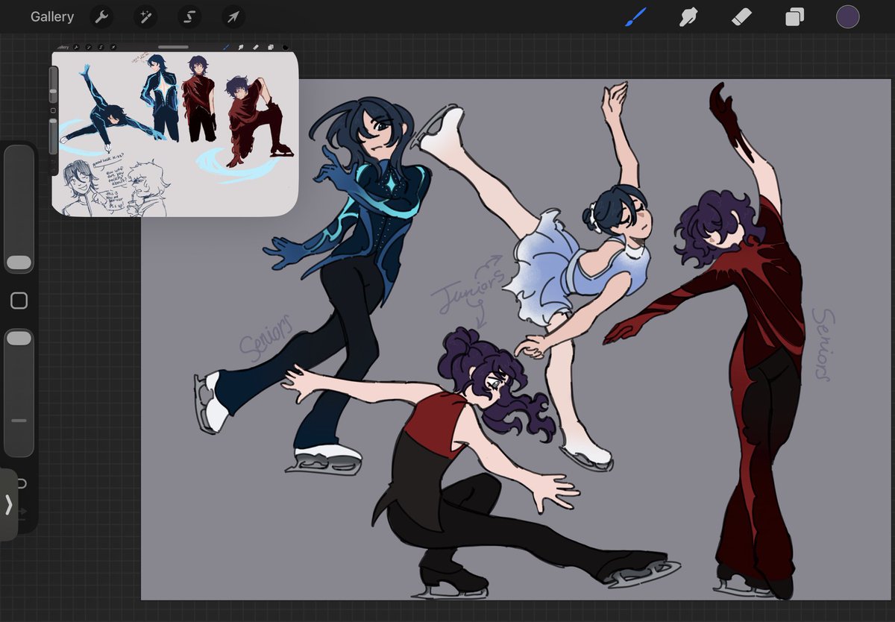Expand the side panel chevron handle
The height and width of the screenshot is (622, 895).
coord(8,505)
